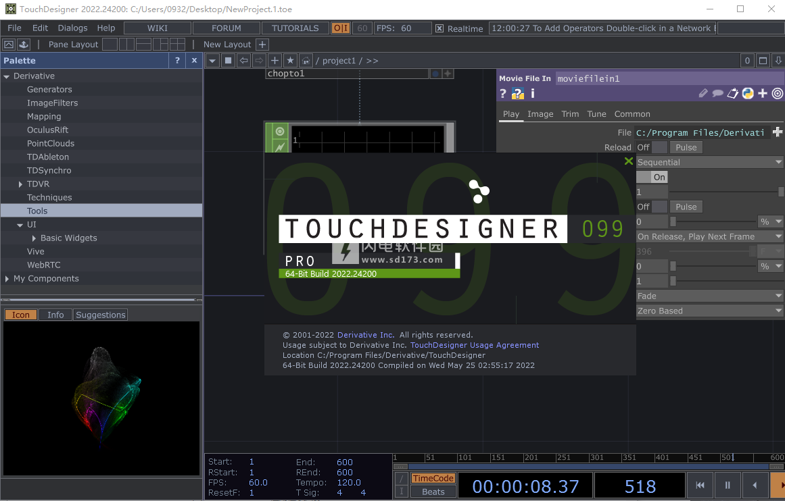Click the copy parameters clipboard icon
The image size is (785, 501).
click(733, 93)
